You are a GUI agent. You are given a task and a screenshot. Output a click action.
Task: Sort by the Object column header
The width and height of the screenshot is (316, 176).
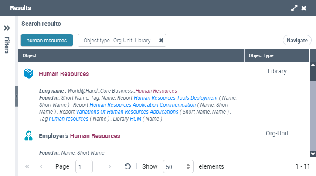(x=131, y=55)
